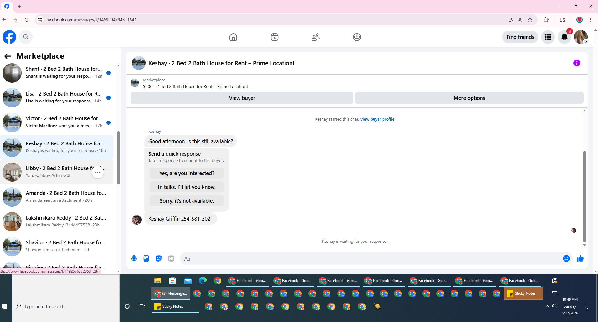Click the Facebook logo icon

coord(9,37)
